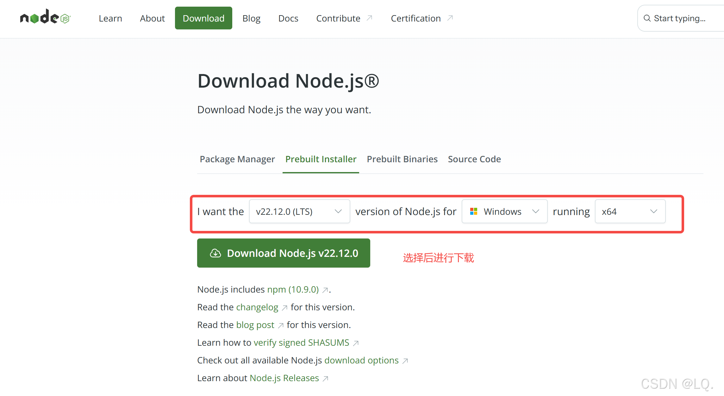Open the Learn page
The height and width of the screenshot is (396, 724).
click(x=110, y=18)
